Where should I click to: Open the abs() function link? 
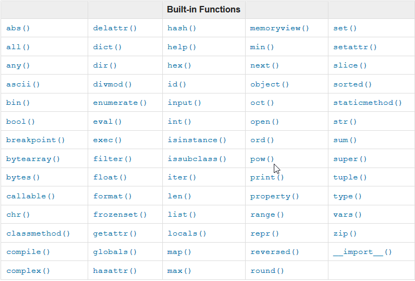tap(18, 28)
